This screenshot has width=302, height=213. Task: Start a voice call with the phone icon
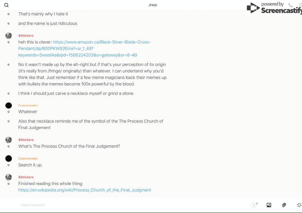(x=290, y=5)
